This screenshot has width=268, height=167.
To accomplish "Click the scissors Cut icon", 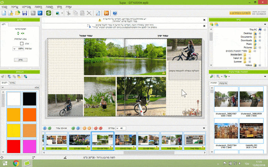I will [68, 13].
